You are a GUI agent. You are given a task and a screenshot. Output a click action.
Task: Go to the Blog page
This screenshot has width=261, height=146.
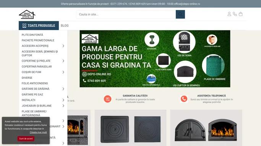pos(65,25)
